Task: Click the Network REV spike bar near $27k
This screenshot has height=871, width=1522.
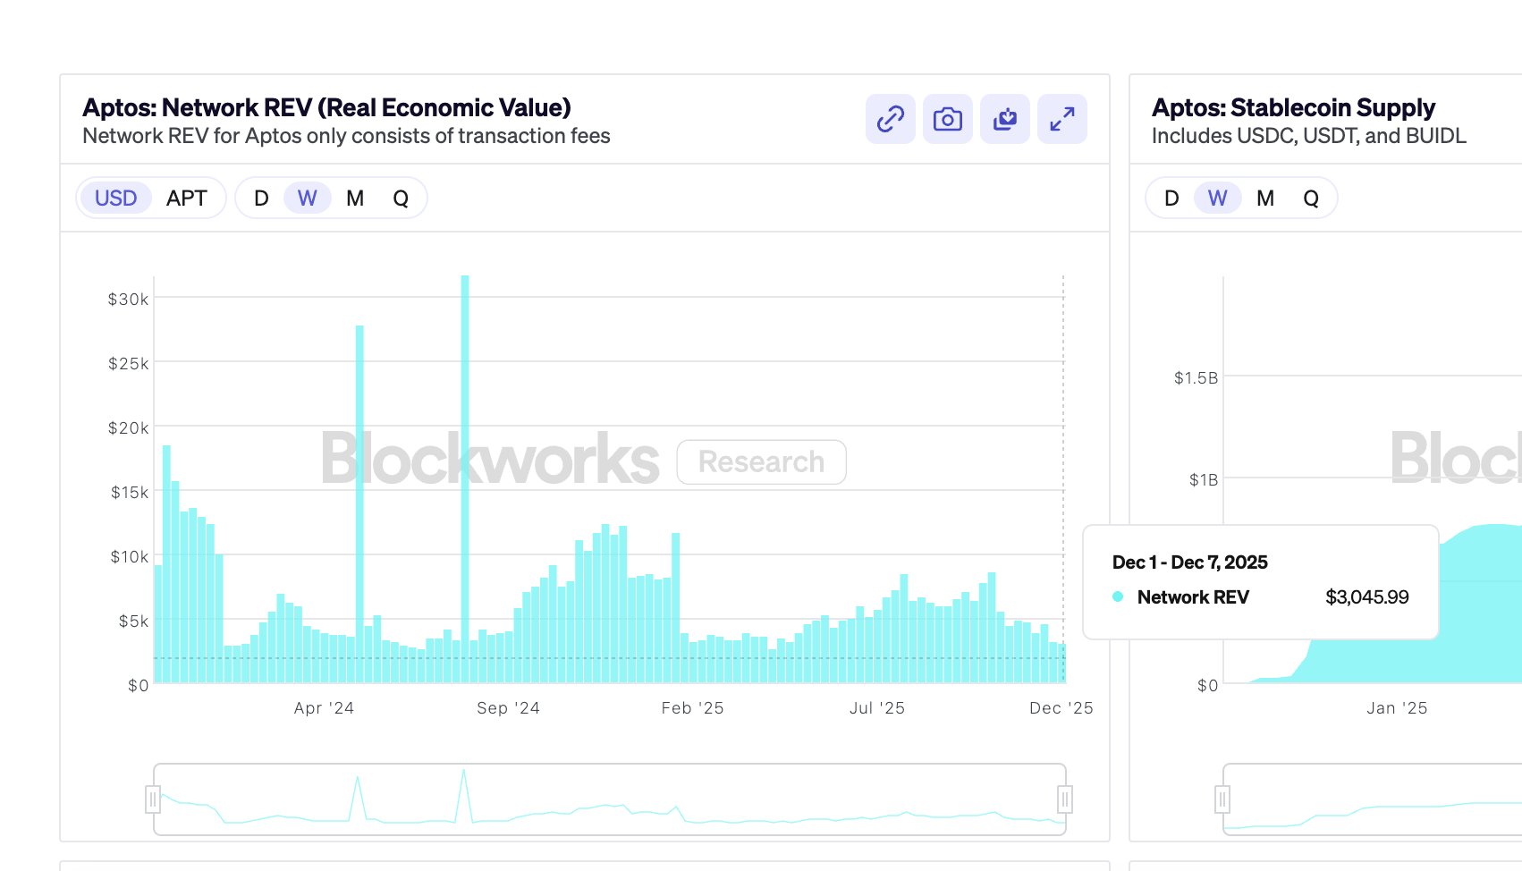Action: pos(359,504)
